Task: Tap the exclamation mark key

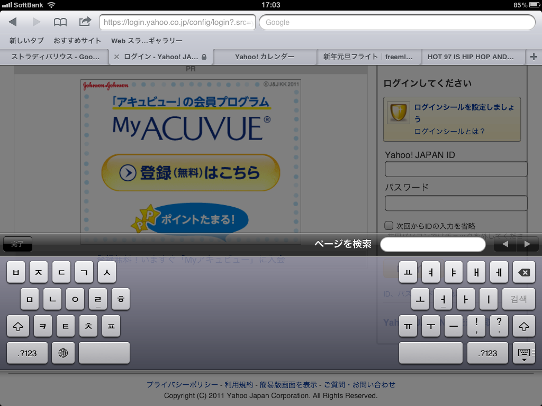Action: tap(476, 326)
